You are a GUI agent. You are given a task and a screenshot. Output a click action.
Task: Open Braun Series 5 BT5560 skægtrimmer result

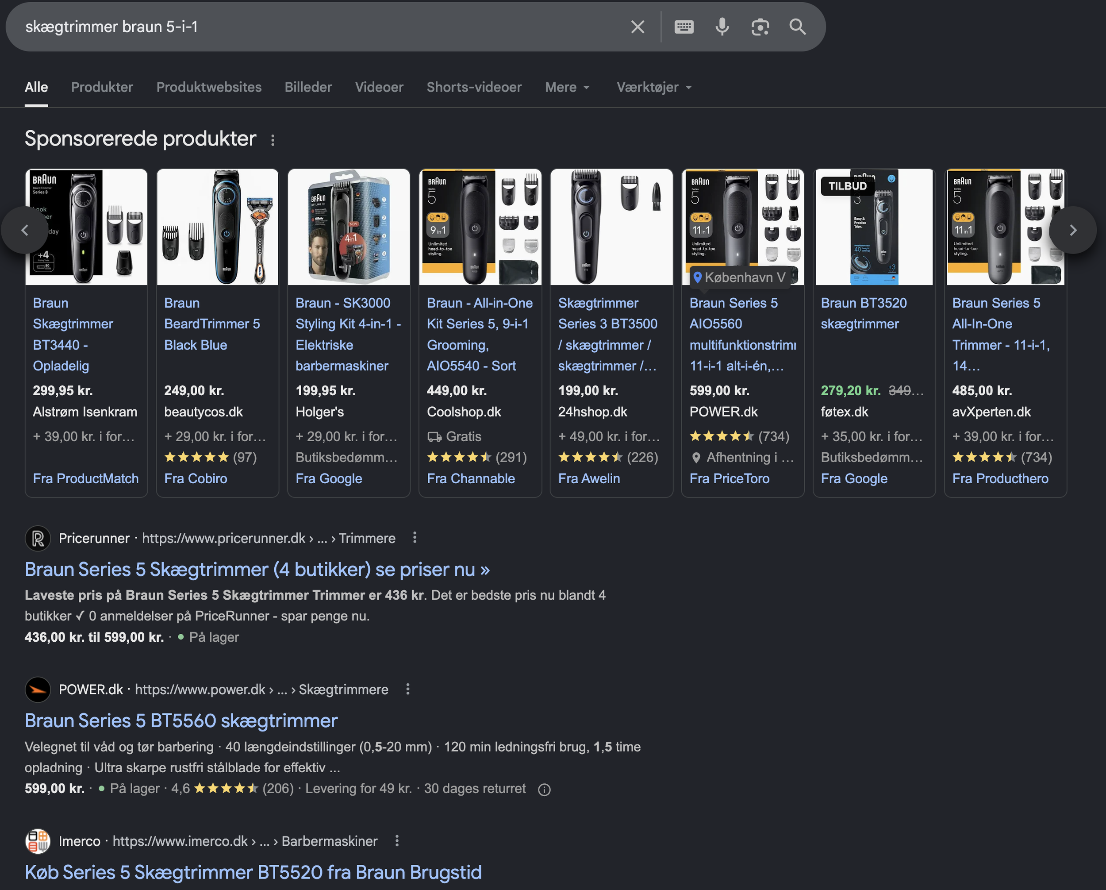(x=181, y=721)
